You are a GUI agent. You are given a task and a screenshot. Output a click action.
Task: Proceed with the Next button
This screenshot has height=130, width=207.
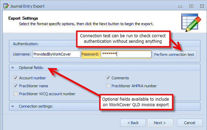point(160,123)
